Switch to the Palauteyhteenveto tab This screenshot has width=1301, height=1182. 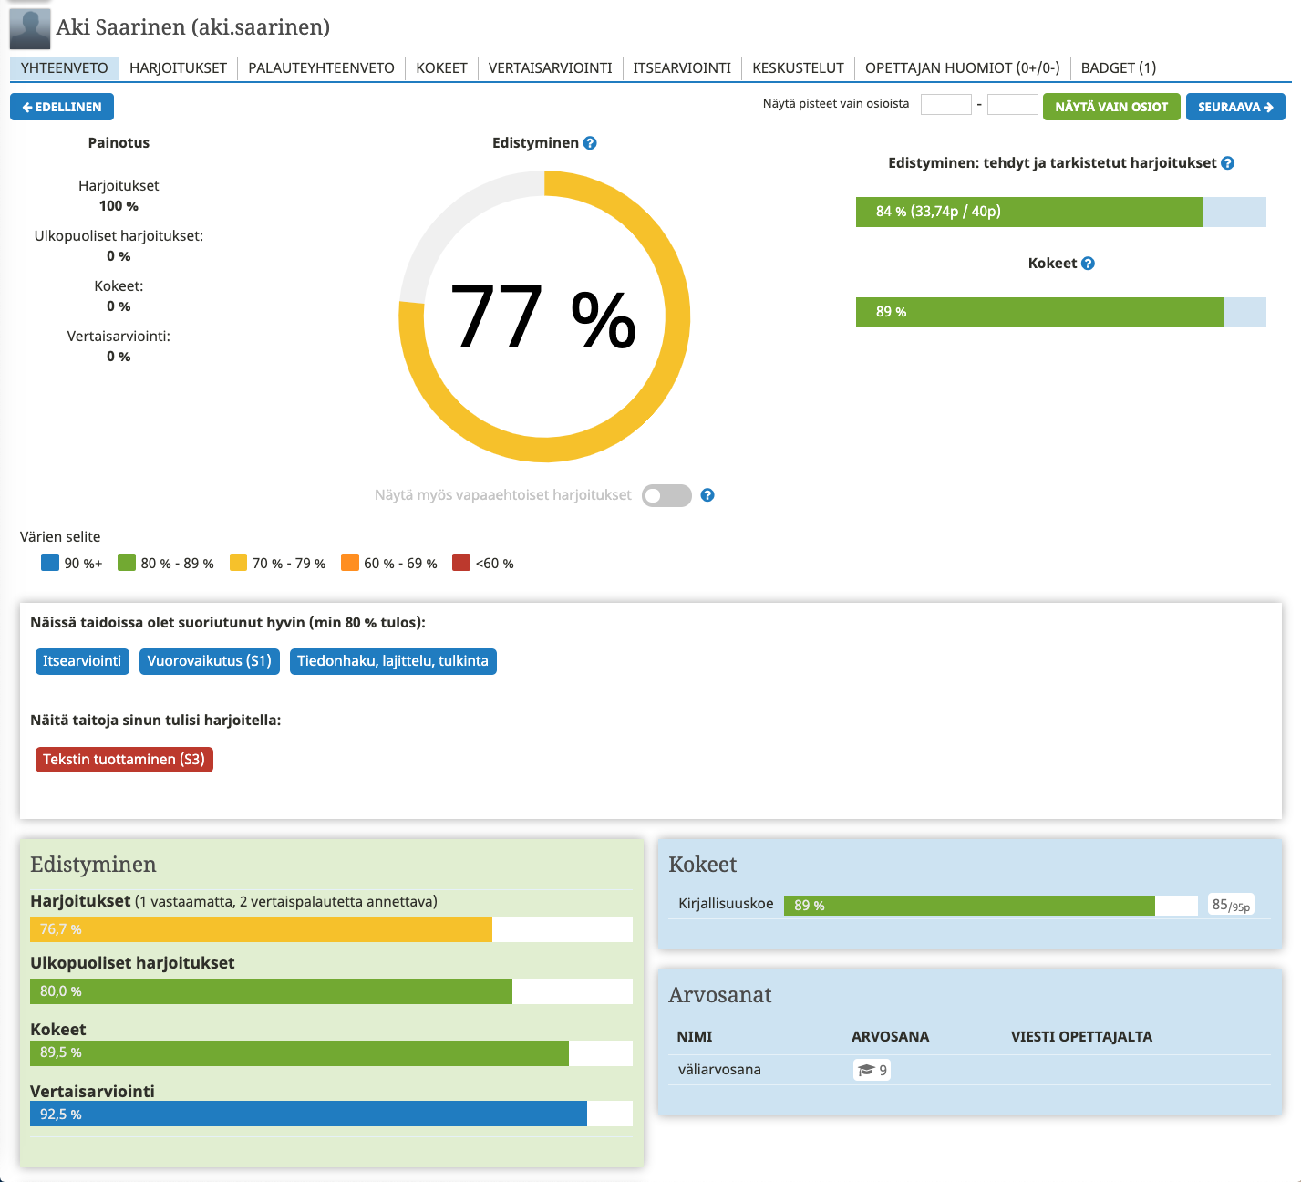pos(321,68)
